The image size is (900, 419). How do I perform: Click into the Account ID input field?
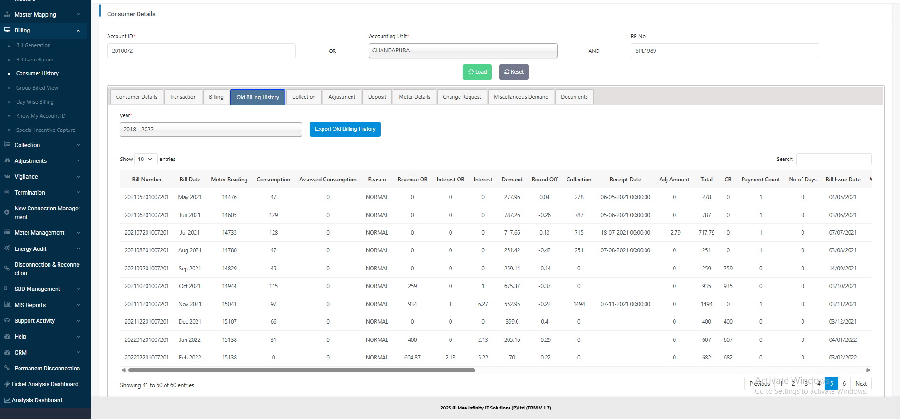click(x=201, y=50)
